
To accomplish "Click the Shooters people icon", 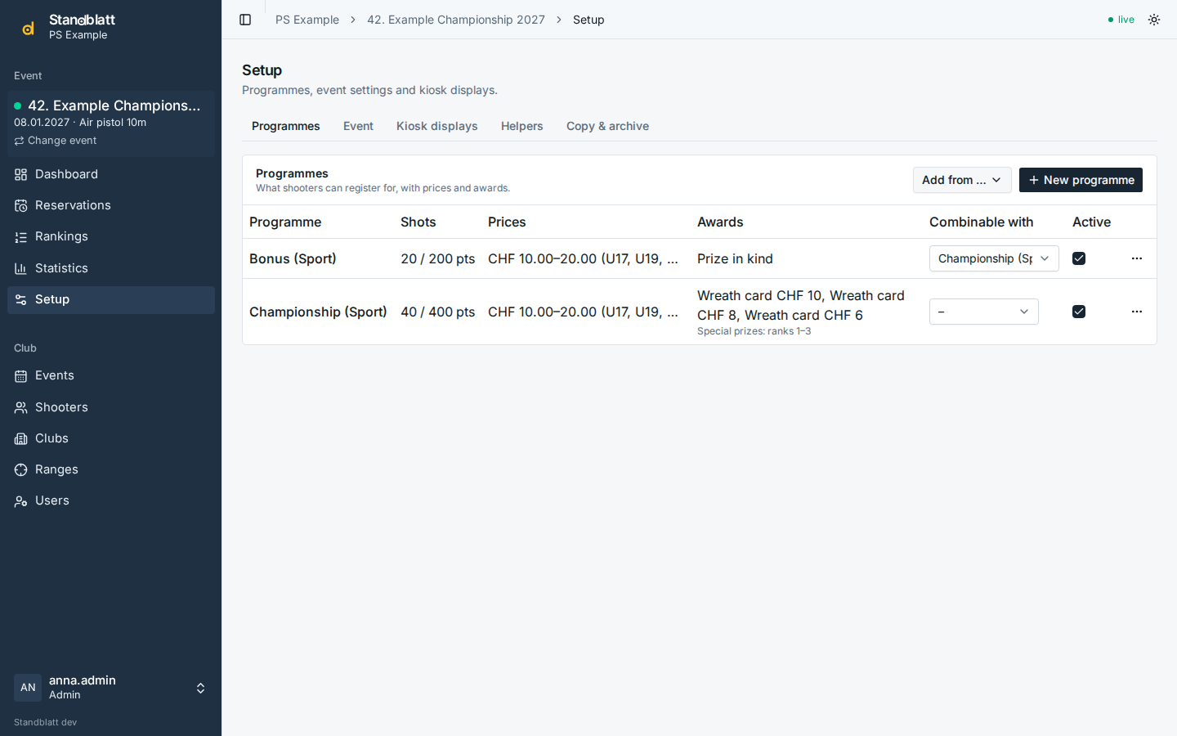I will click(x=21, y=407).
